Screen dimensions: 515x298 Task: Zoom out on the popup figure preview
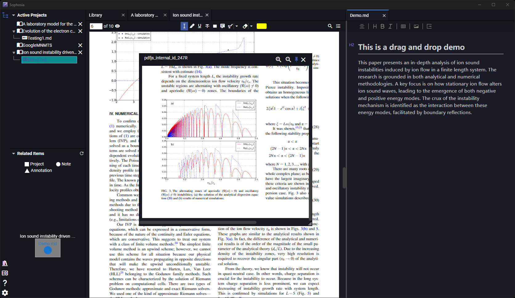tap(288, 59)
